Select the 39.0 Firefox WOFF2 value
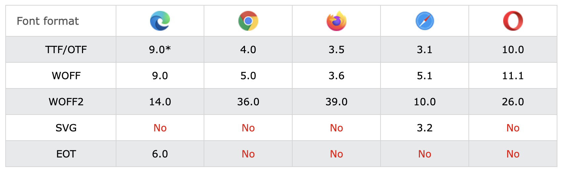The height and width of the screenshot is (171, 566). click(x=337, y=102)
